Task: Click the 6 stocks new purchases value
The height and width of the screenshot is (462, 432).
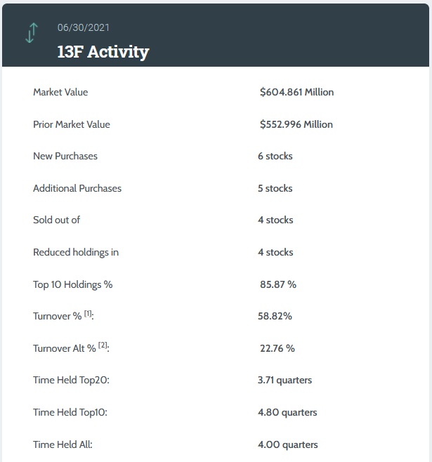Action: point(275,156)
